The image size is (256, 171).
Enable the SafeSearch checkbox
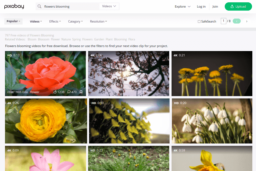(199, 22)
